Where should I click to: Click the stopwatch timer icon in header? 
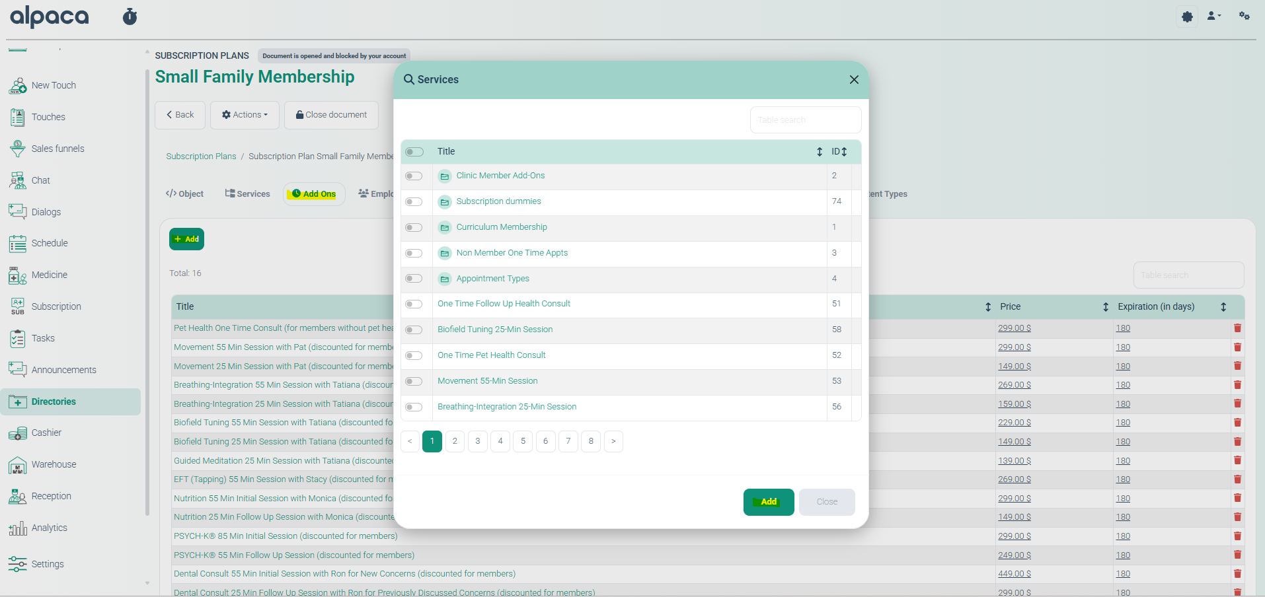point(130,17)
